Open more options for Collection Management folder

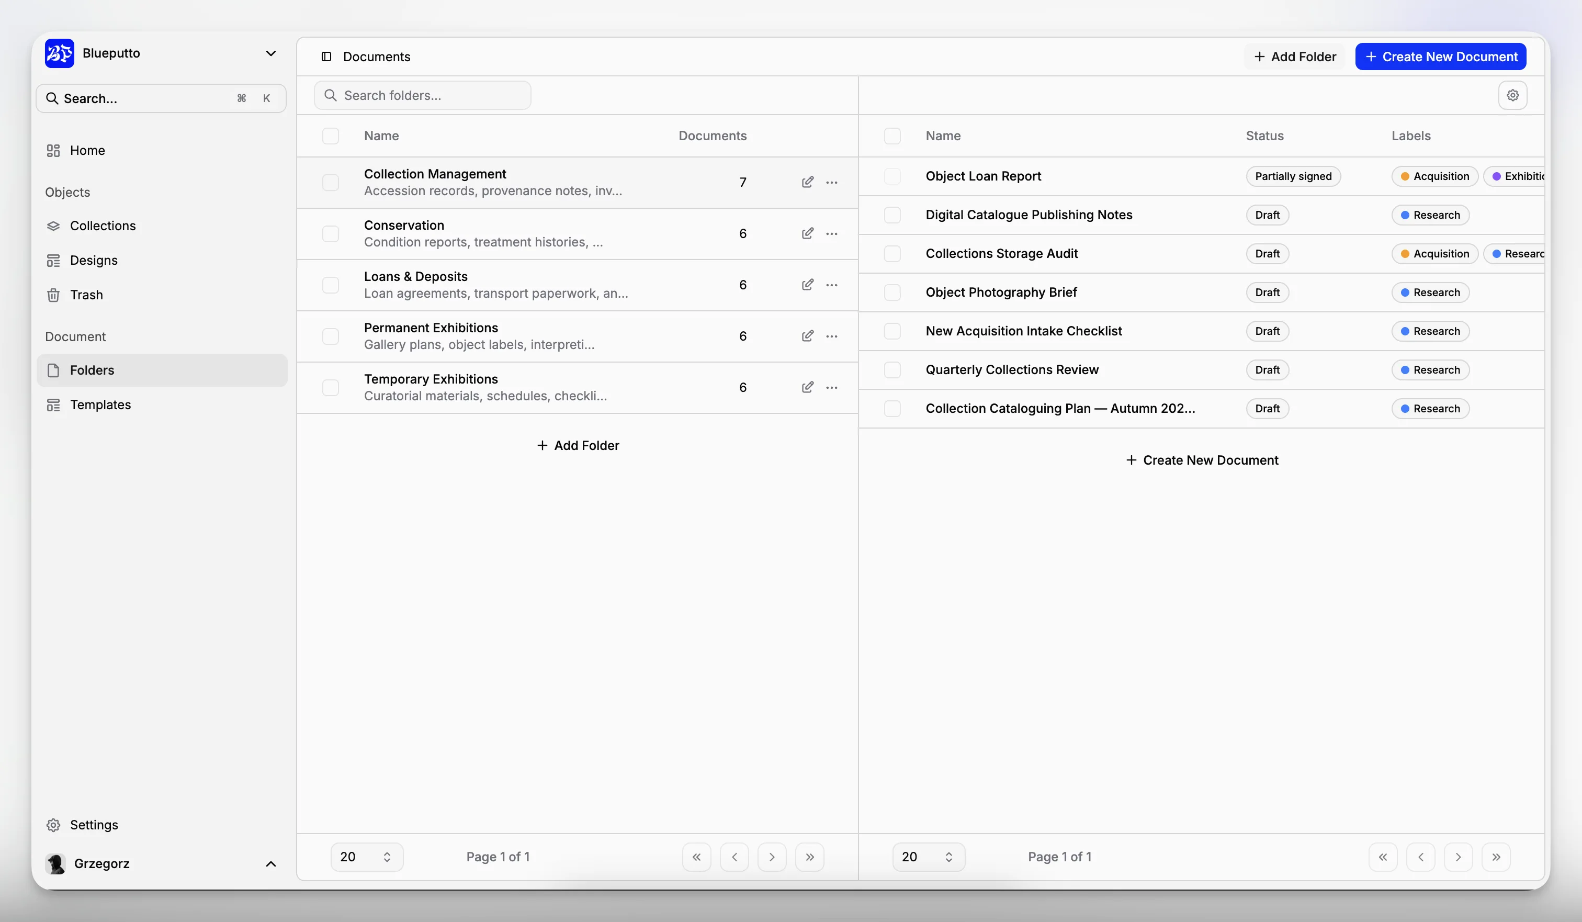click(832, 182)
